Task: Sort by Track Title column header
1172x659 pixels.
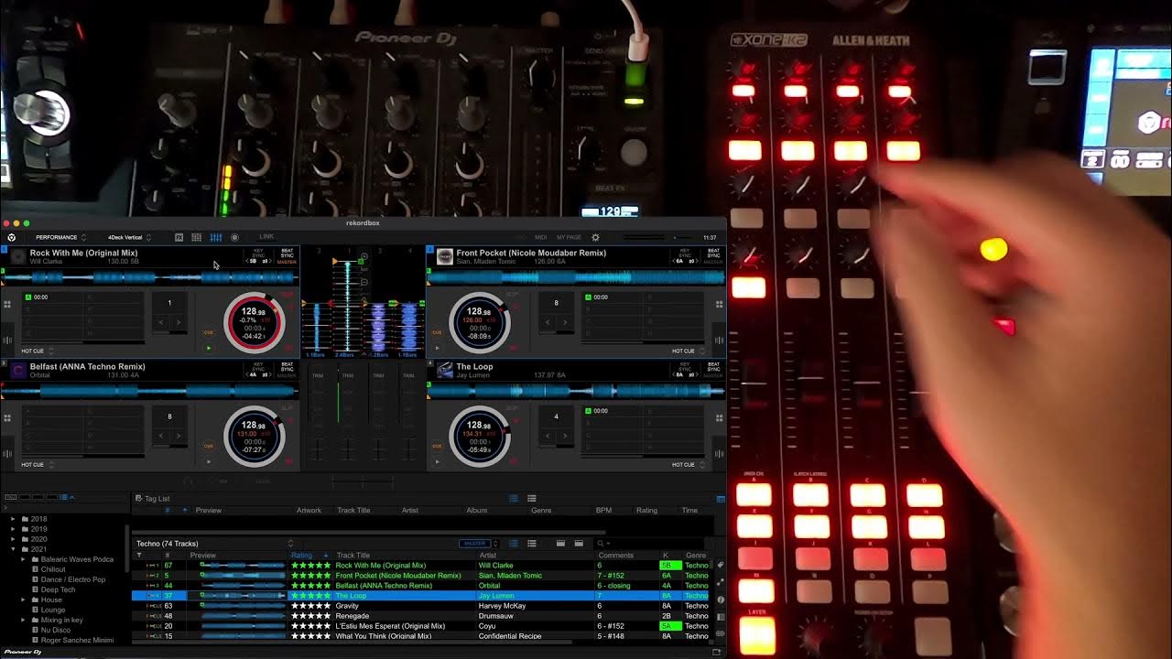Action: tap(353, 555)
